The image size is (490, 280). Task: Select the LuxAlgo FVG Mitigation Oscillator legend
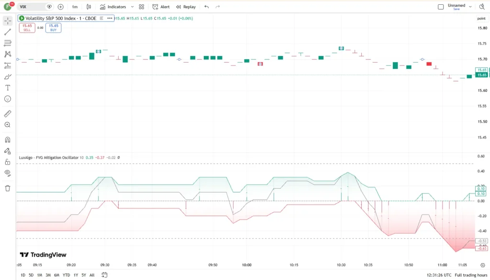tap(49, 158)
